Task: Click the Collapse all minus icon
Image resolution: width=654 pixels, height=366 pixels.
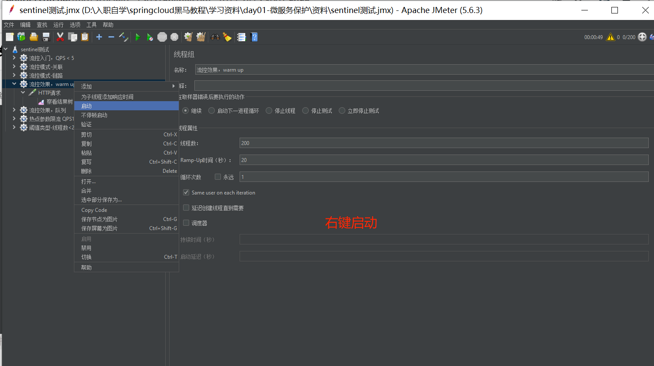Action: tap(111, 37)
